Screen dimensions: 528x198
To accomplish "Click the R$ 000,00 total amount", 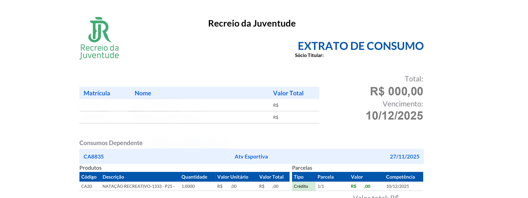I will click(x=396, y=91).
